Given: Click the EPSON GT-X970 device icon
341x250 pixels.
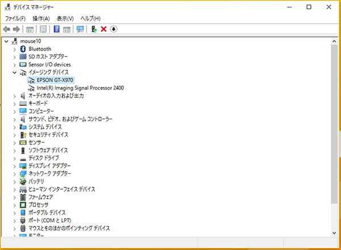Looking at the screenshot, I should pos(31,81).
